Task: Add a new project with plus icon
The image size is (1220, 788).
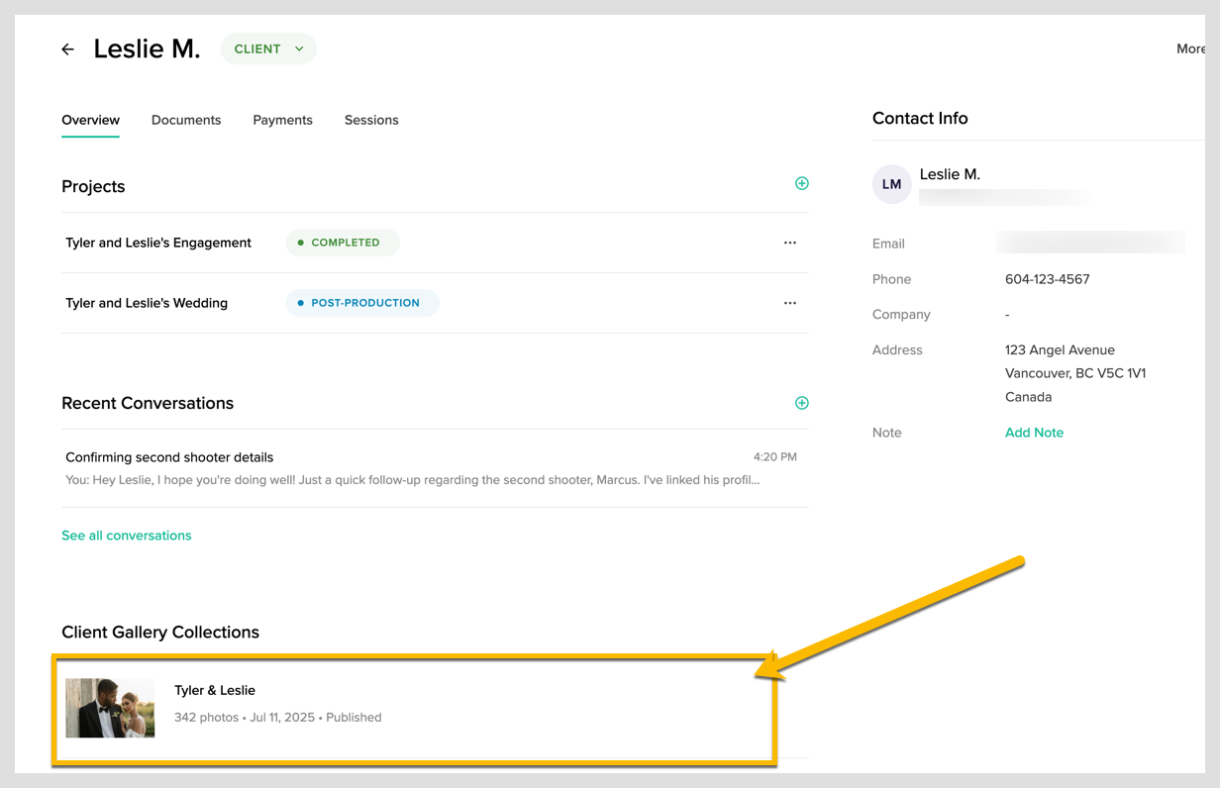Action: click(x=802, y=183)
